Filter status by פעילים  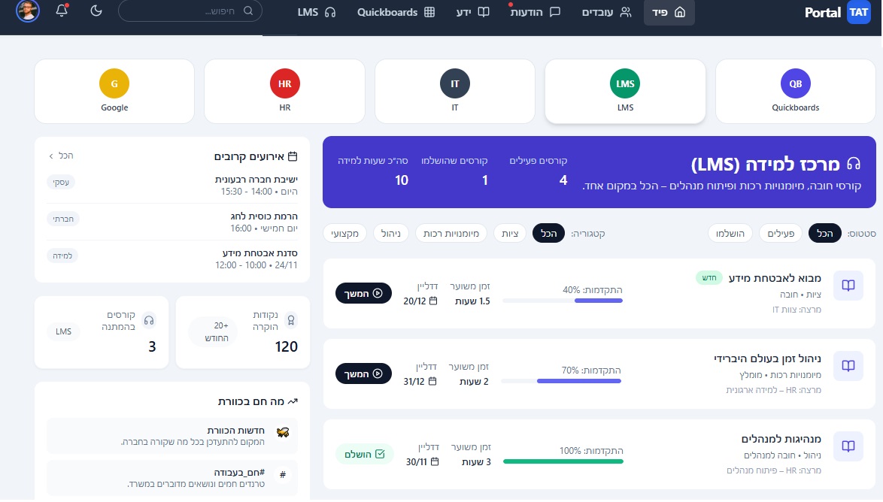pyautogui.click(x=781, y=234)
